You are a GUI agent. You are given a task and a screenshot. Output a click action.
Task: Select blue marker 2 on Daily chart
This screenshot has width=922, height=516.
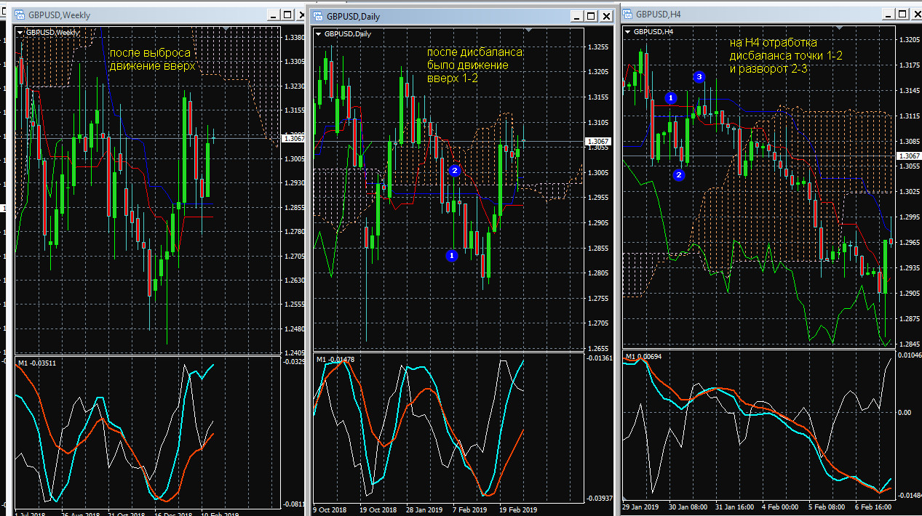(x=455, y=171)
